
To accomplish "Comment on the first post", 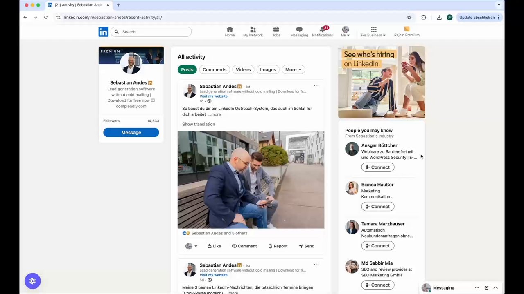I will click(x=244, y=246).
